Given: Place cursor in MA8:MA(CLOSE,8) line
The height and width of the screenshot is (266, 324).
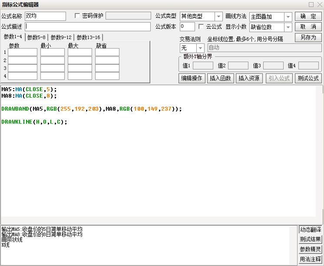Looking at the screenshot, I should pyautogui.click(x=29, y=96).
